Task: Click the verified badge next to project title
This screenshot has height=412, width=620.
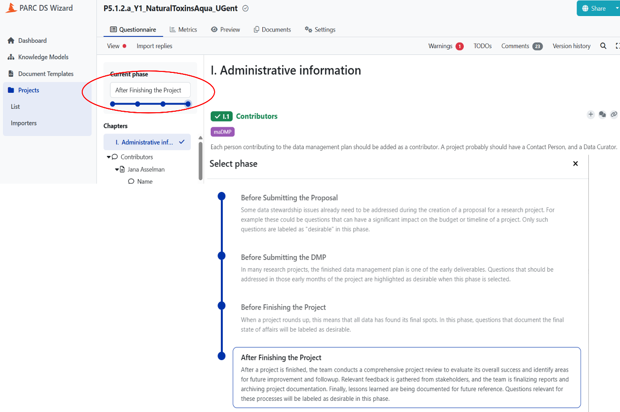Action: coord(245,8)
